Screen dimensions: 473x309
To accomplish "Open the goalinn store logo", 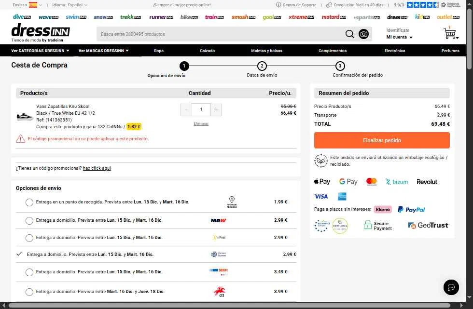I will [x=272, y=17].
